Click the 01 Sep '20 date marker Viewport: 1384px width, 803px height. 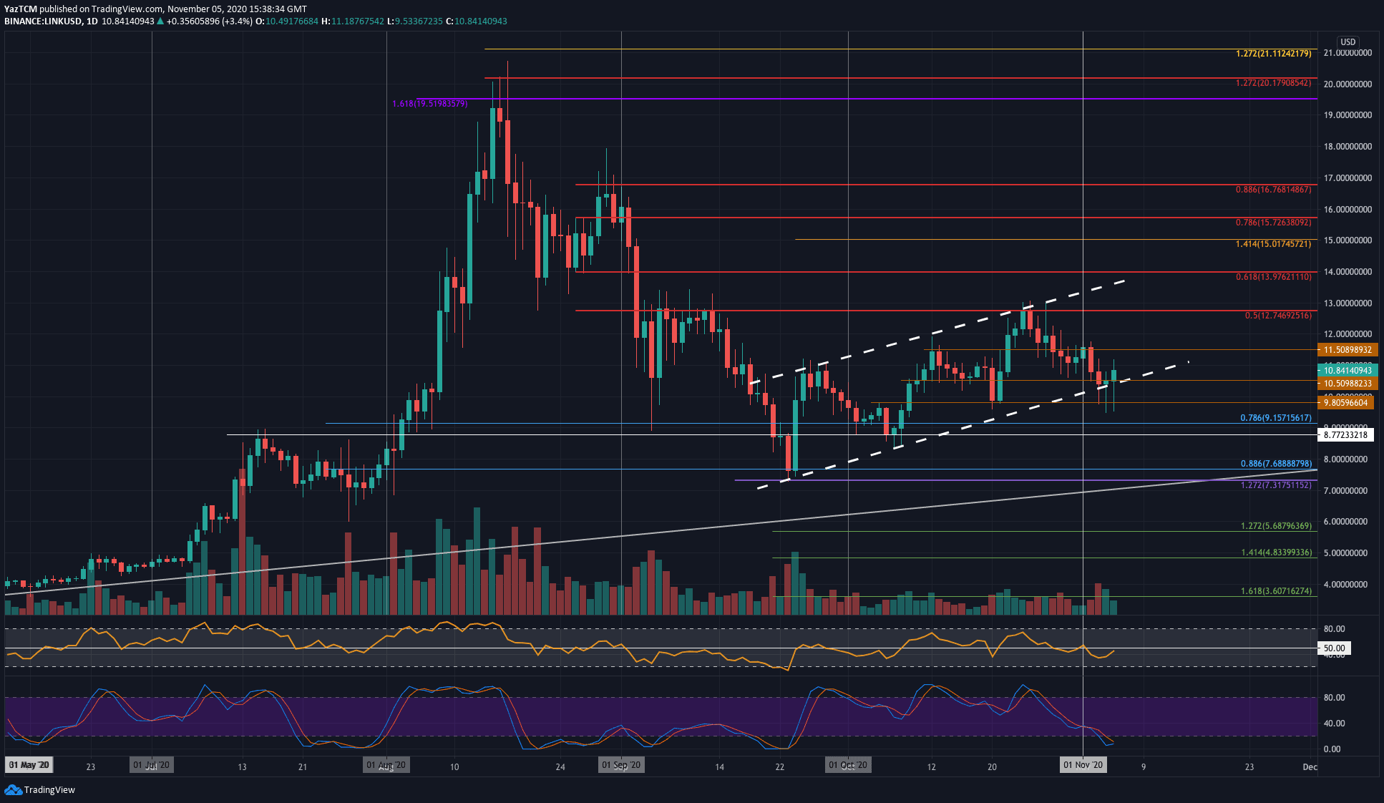pyautogui.click(x=621, y=765)
